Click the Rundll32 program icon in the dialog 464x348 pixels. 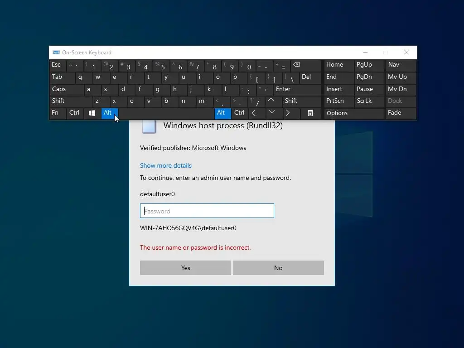149,127
